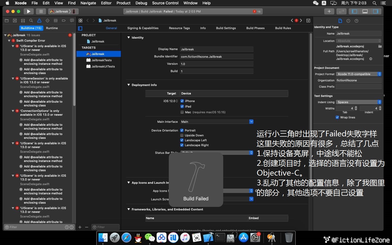The width and height of the screenshot is (392, 245).
Task: Open the Project Format dropdown
Action: (x=379, y=74)
